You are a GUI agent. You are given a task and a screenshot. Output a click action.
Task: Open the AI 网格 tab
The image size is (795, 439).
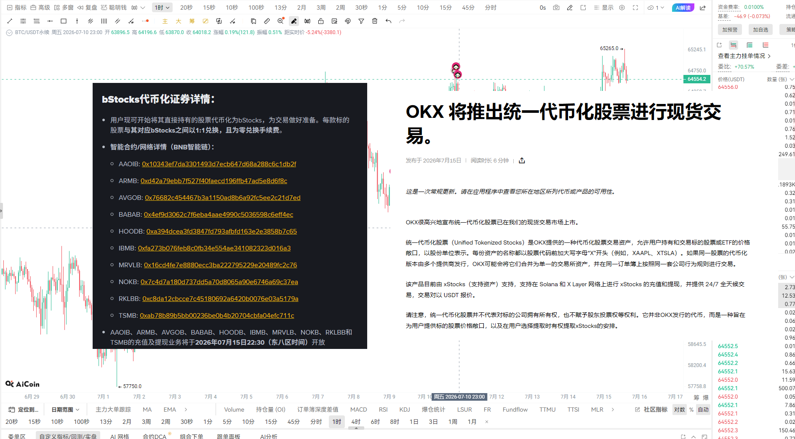coord(120,436)
